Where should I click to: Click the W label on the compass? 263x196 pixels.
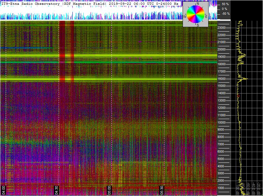(185, 17)
